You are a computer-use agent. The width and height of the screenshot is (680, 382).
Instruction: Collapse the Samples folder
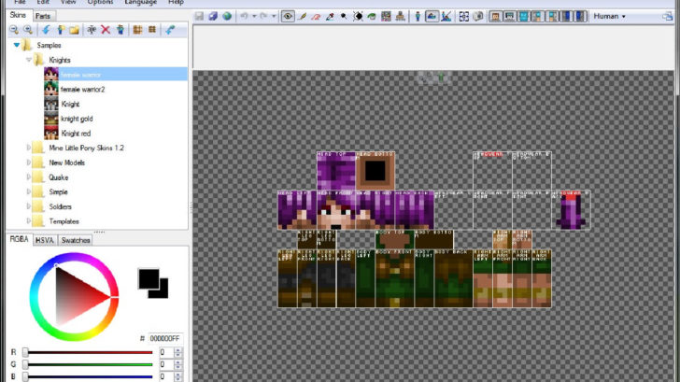pyautogui.click(x=17, y=45)
